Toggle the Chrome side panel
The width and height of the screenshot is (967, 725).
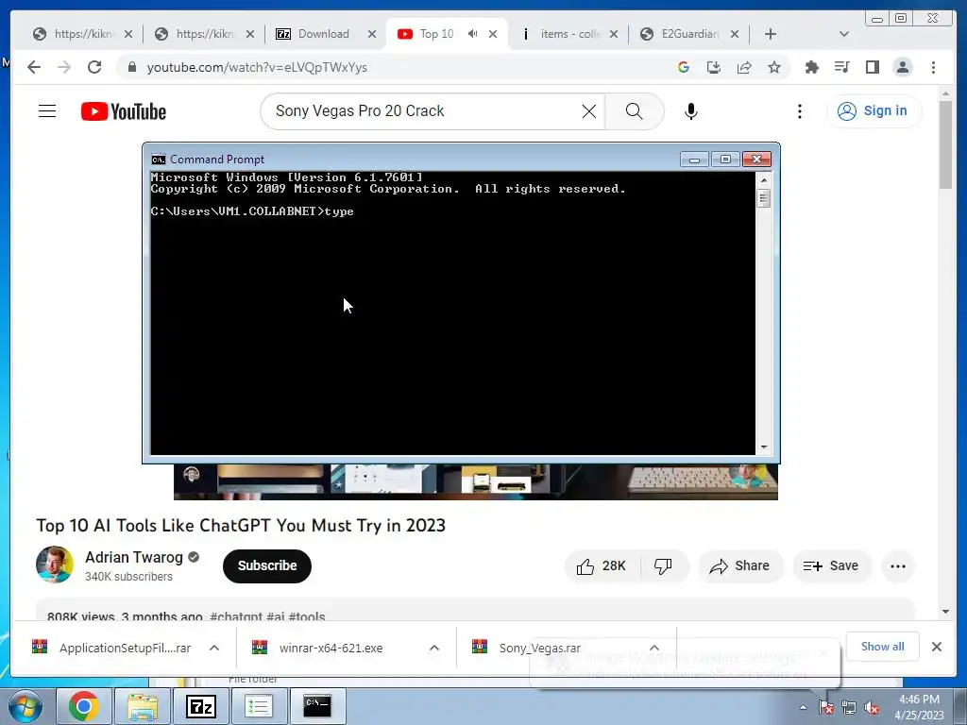coord(872,67)
